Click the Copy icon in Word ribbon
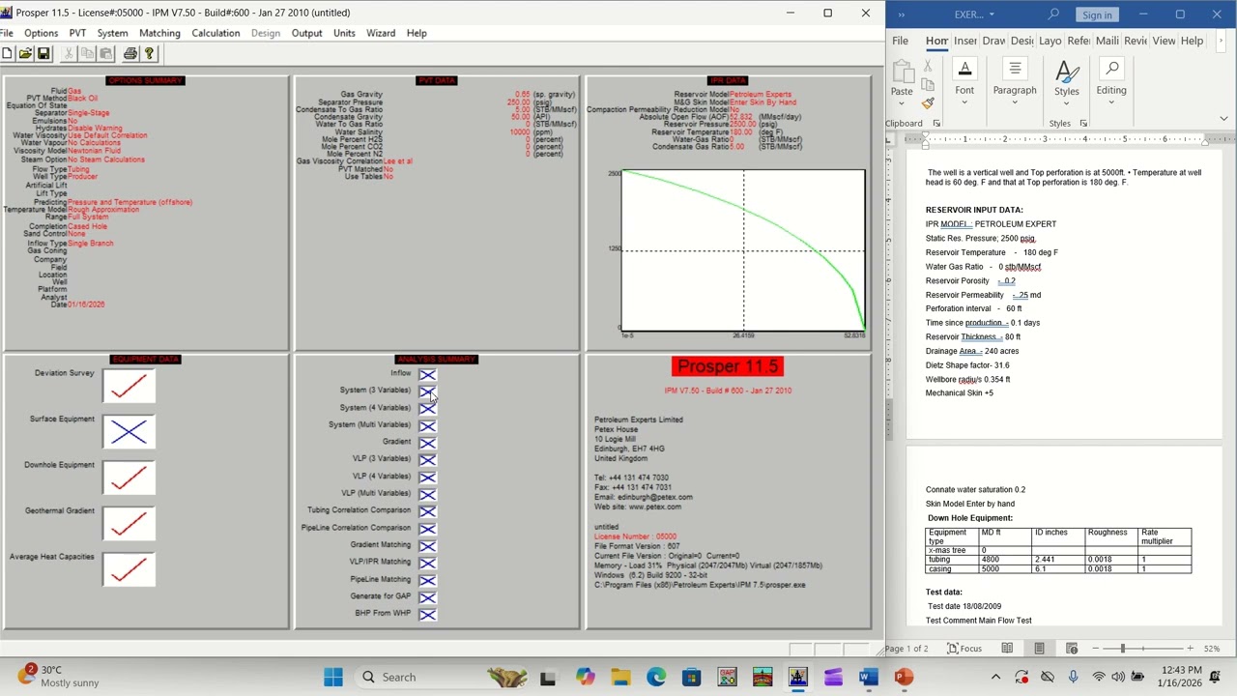Screen dimensions: 1237x696 (x=928, y=84)
